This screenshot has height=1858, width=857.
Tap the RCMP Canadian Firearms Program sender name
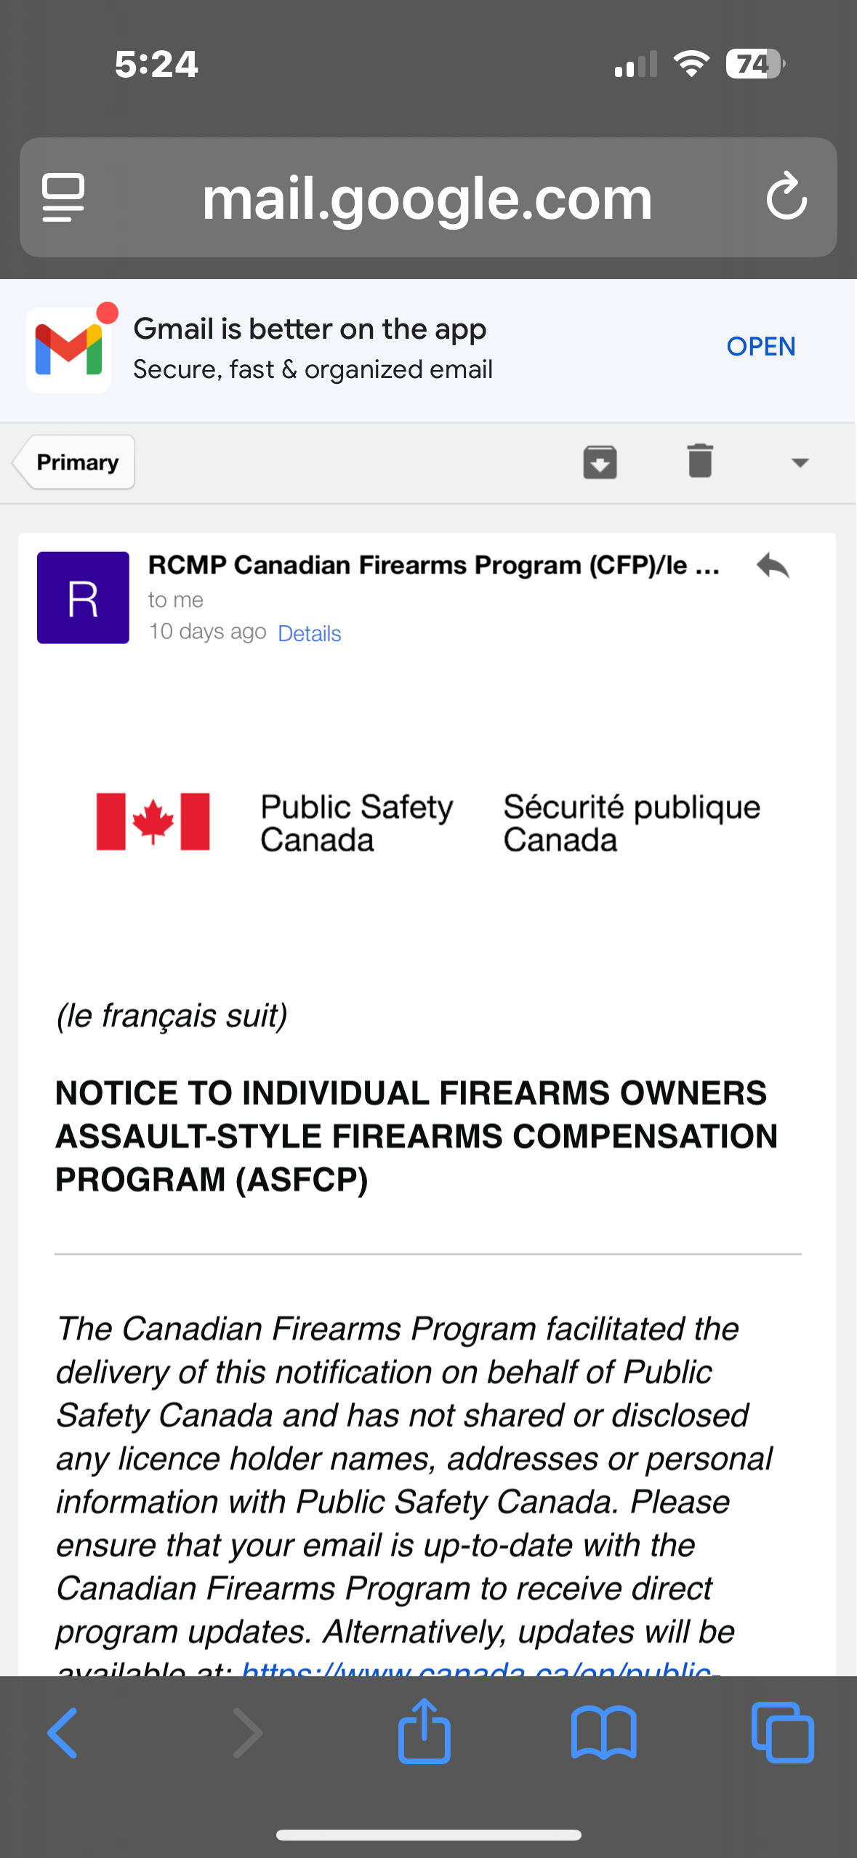pyautogui.click(x=434, y=565)
